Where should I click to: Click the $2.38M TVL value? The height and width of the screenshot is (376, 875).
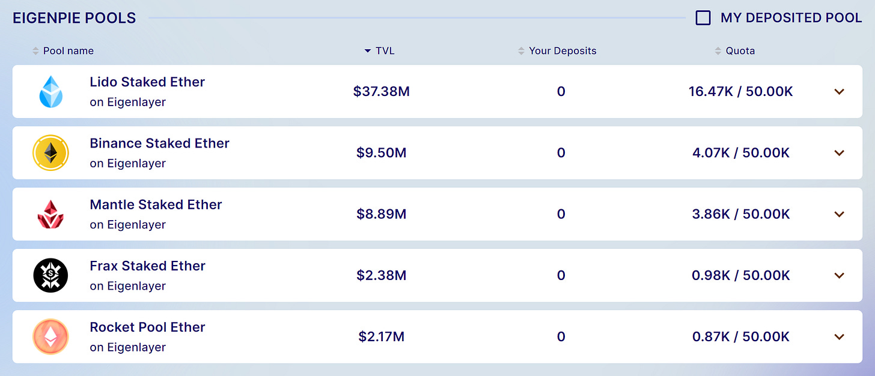[382, 275]
